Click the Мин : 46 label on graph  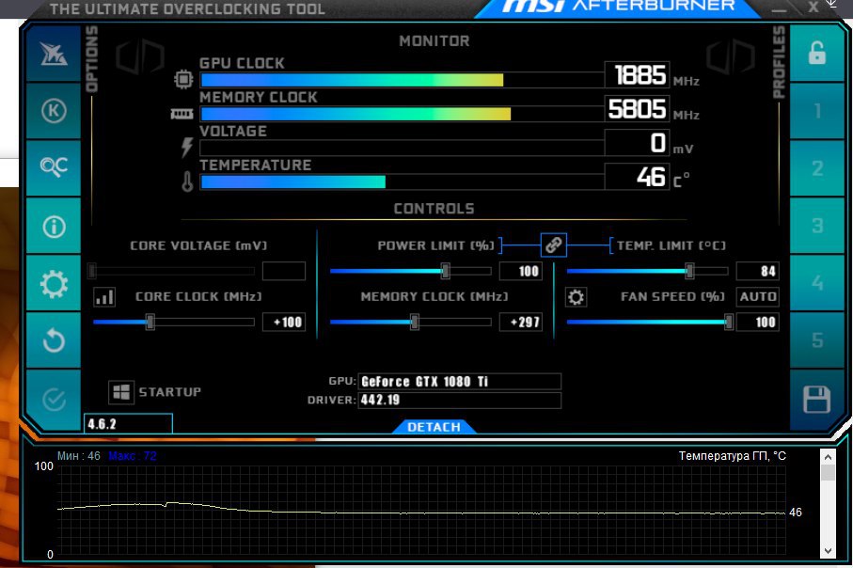point(79,456)
